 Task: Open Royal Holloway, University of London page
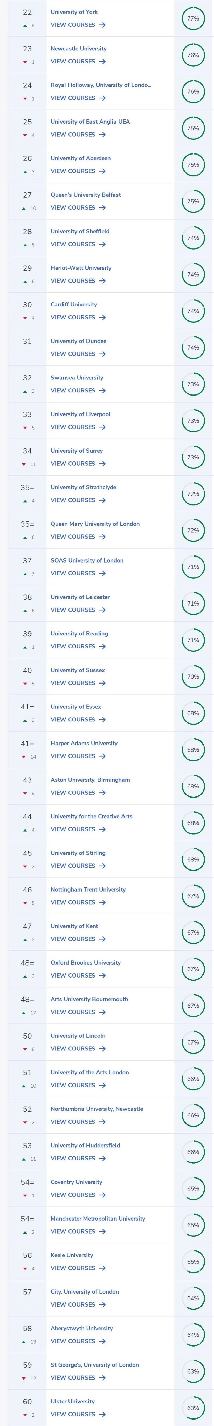(101, 85)
